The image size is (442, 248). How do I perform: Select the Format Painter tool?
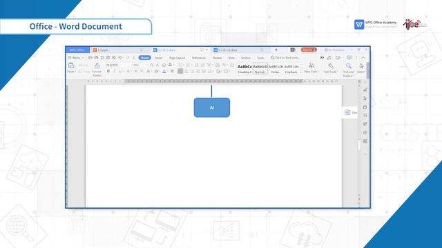pyautogui.click(x=97, y=69)
